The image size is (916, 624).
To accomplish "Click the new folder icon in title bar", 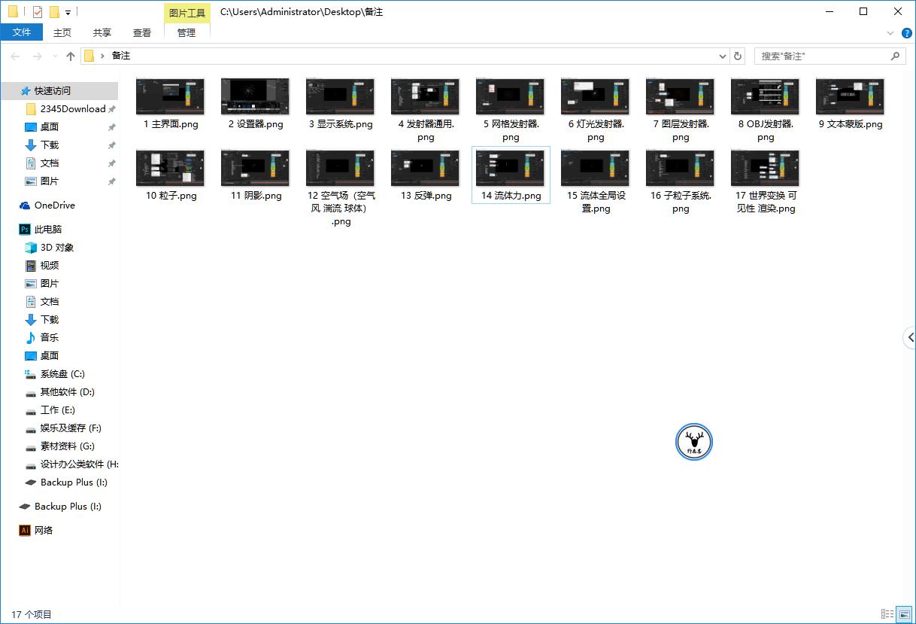I will click(54, 12).
